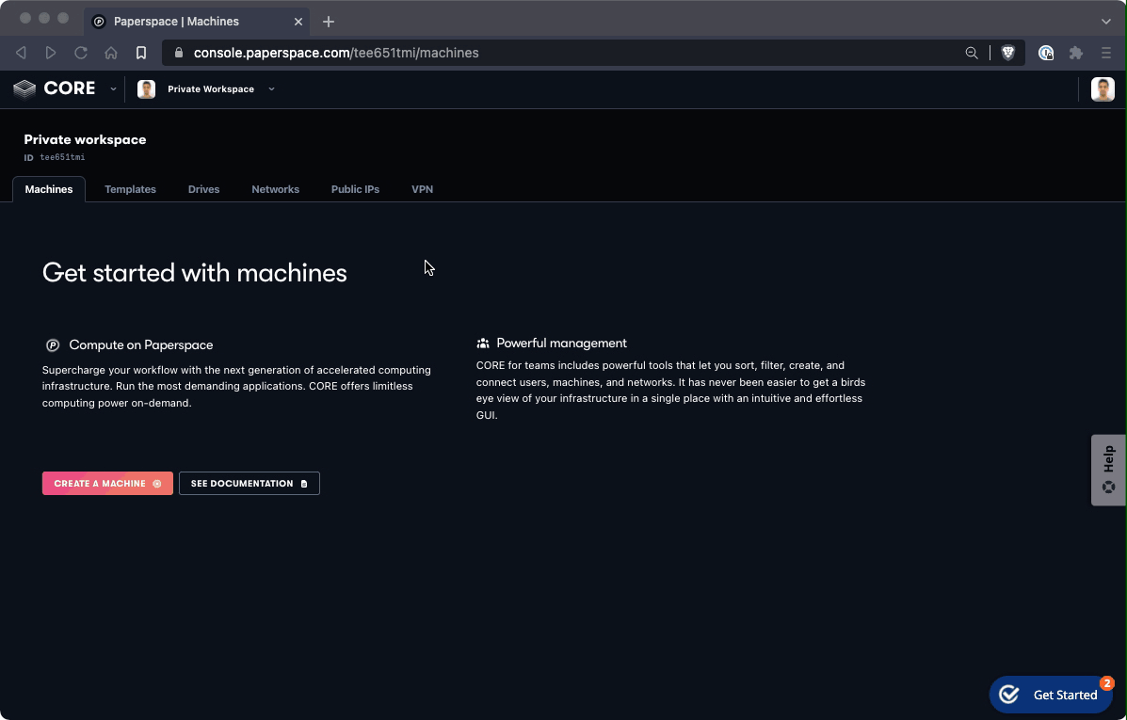
Task: Open the Private Workspace switcher dropdown
Action: click(x=271, y=89)
